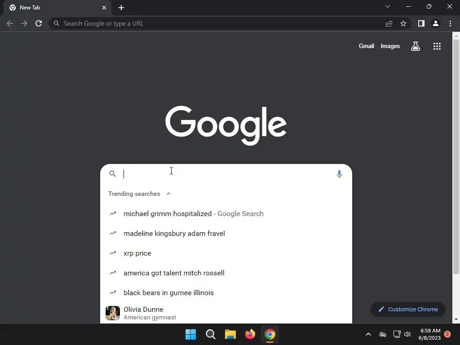Image resolution: width=460 pixels, height=345 pixels.
Task: Show hidden system tray icons
Action: click(368, 334)
